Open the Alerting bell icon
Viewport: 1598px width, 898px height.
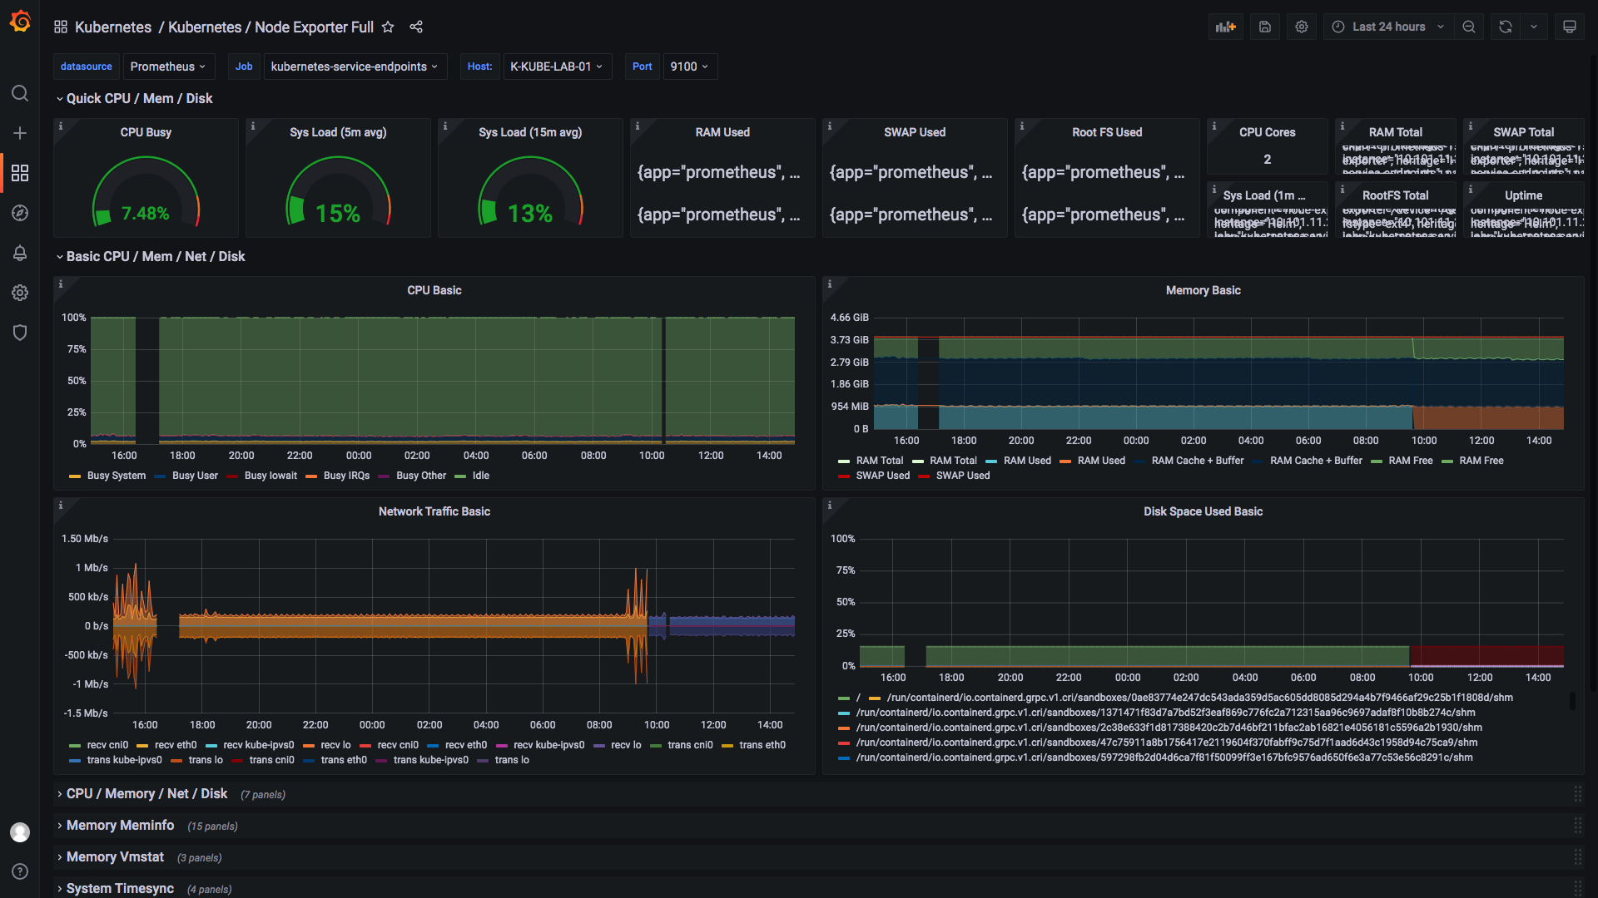click(x=20, y=253)
